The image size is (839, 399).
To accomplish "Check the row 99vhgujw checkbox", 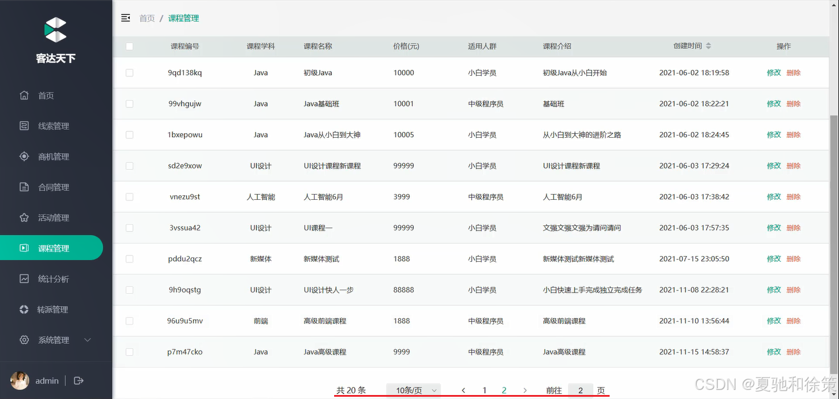I will tap(129, 104).
